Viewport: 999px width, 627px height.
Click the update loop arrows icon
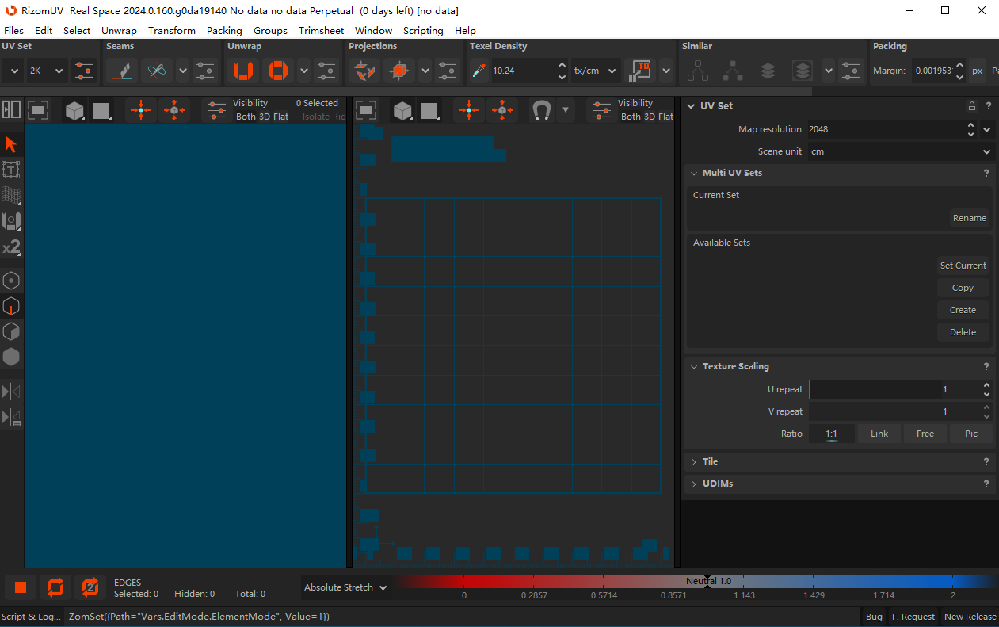click(x=55, y=587)
